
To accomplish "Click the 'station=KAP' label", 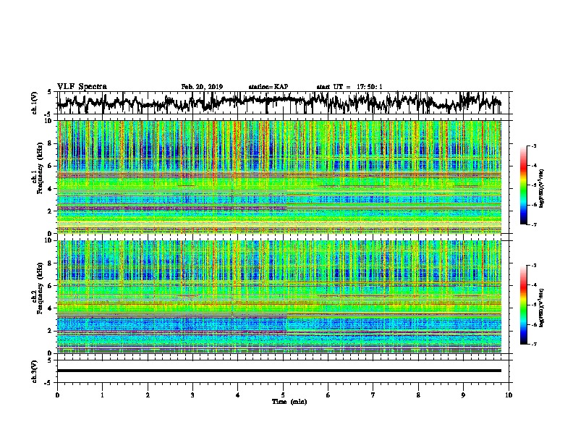I will click(268, 87).
